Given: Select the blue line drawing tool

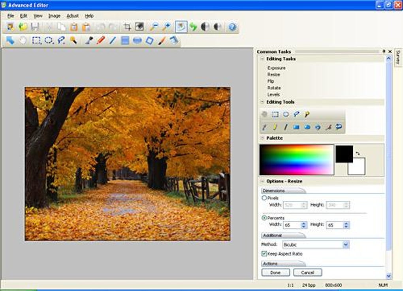Looking at the screenshot, I should [113, 40].
